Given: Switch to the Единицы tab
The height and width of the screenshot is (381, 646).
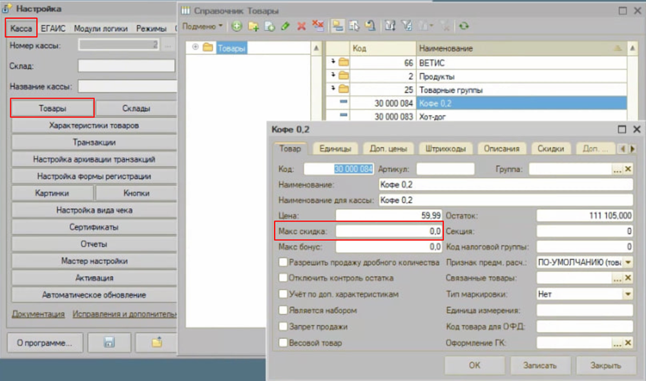Looking at the screenshot, I should click(x=335, y=149).
